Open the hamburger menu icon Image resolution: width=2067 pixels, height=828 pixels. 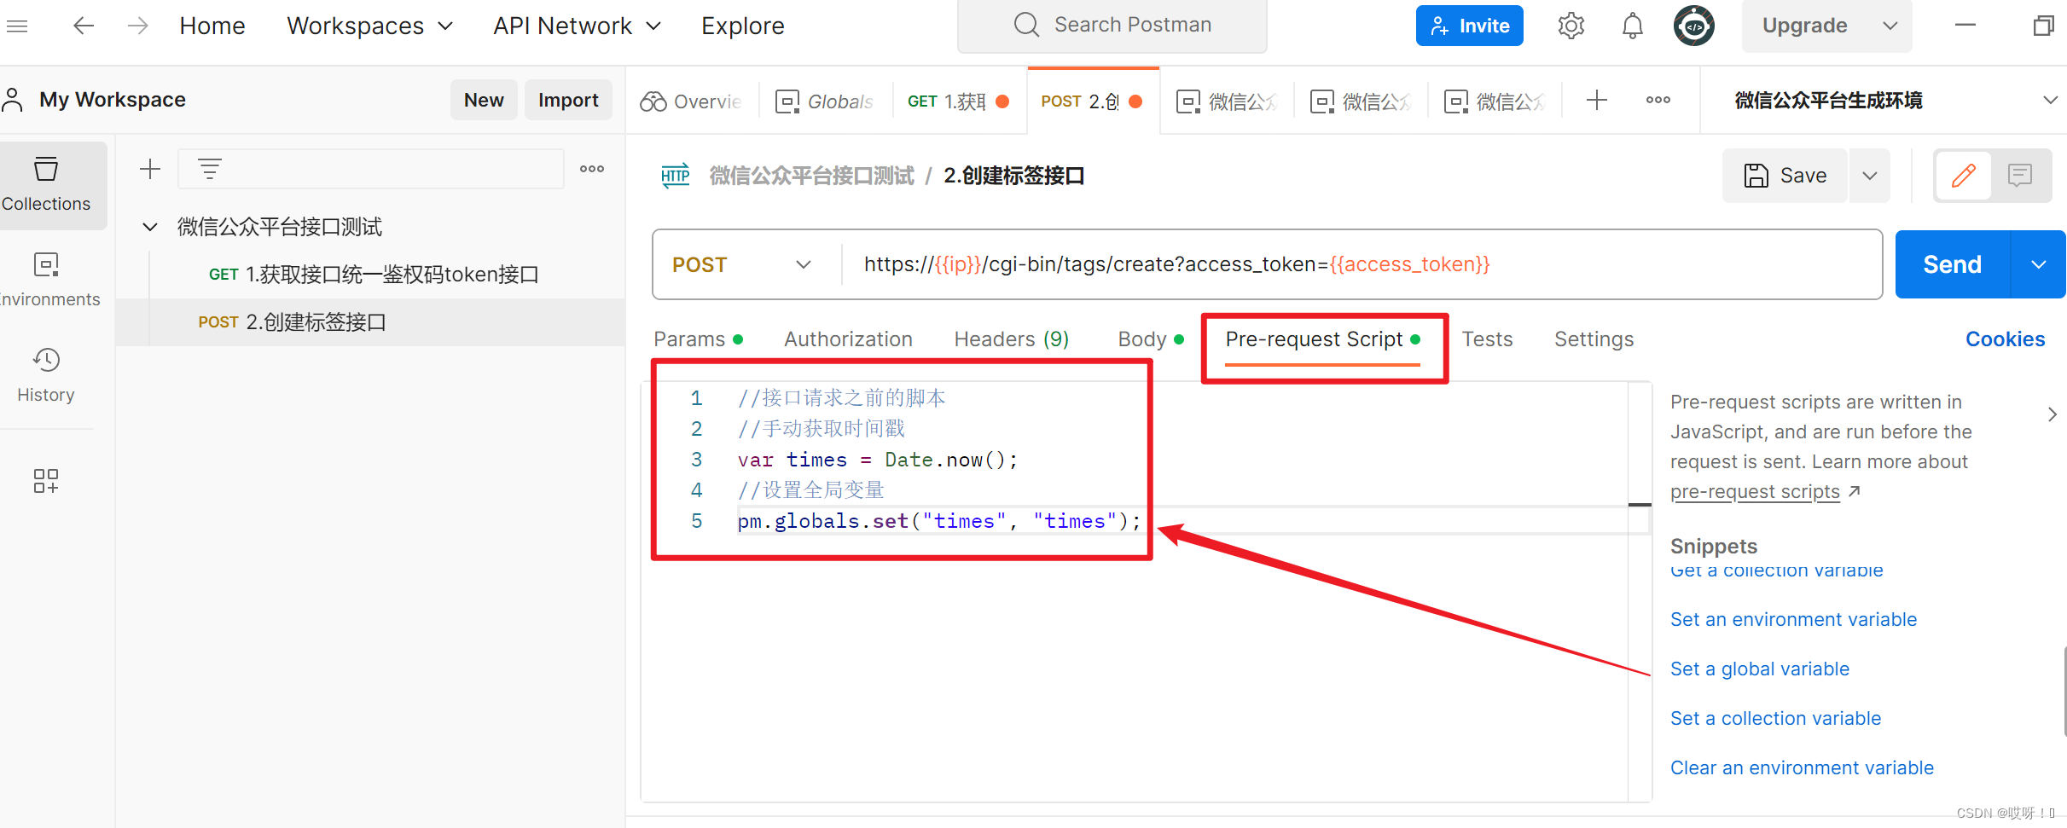17,26
